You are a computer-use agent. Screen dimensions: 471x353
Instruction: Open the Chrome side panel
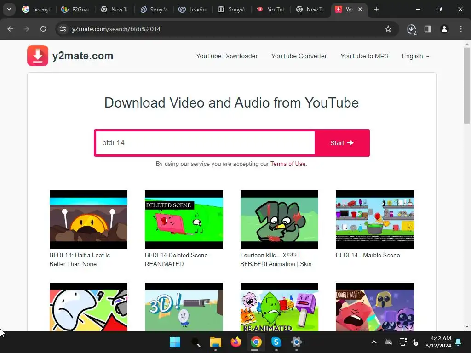[428, 29]
